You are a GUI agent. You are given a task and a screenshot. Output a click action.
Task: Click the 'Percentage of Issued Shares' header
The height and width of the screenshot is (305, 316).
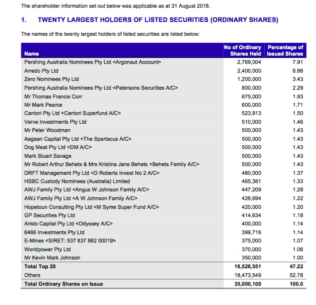(285, 51)
